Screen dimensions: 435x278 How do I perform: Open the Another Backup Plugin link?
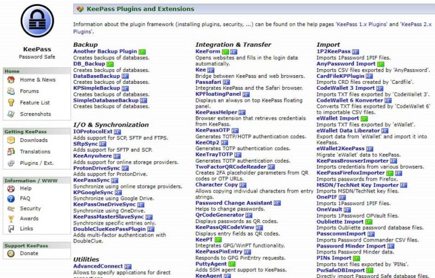[x=105, y=51]
